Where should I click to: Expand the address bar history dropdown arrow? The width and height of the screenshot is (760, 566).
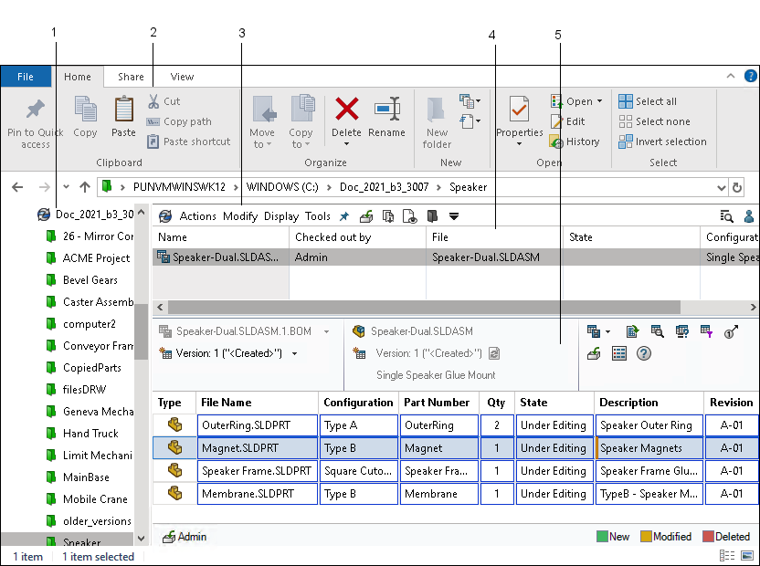point(721,187)
